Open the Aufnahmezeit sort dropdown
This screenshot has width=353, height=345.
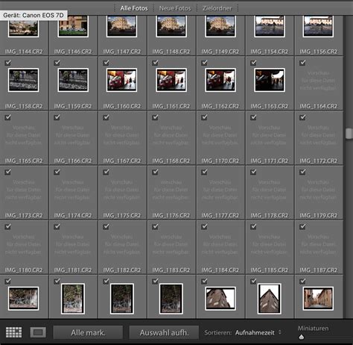coord(255,332)
